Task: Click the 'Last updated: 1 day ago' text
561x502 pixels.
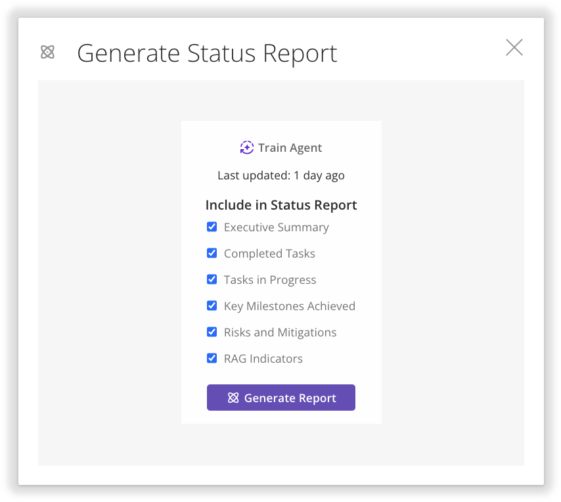Action: [280, 175]
